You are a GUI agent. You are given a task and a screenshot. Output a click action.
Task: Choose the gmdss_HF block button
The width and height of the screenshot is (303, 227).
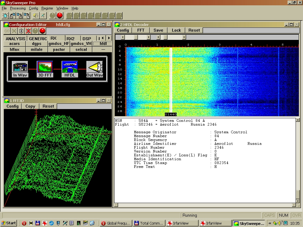(x=59, y=44)
